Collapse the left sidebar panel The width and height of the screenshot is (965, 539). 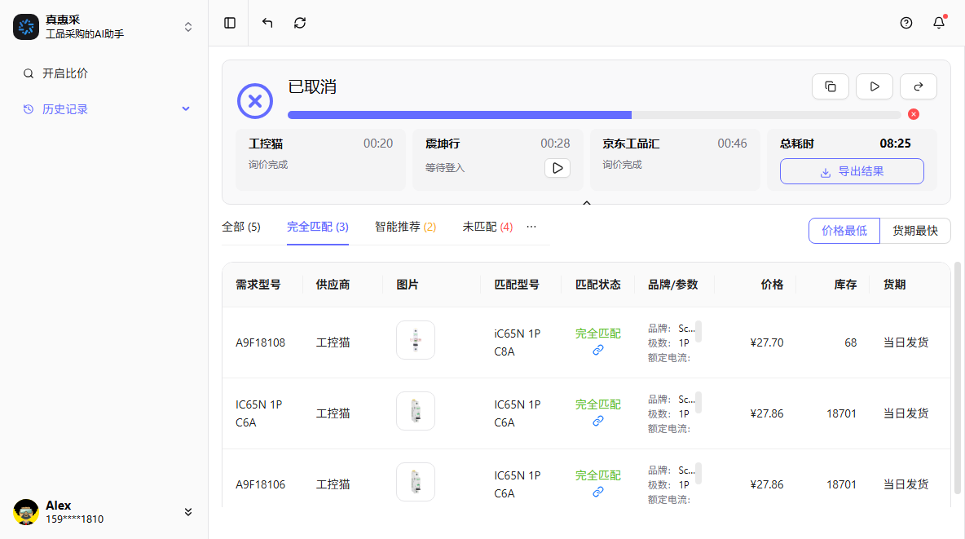pyautogui.click(x=229, y=23)
